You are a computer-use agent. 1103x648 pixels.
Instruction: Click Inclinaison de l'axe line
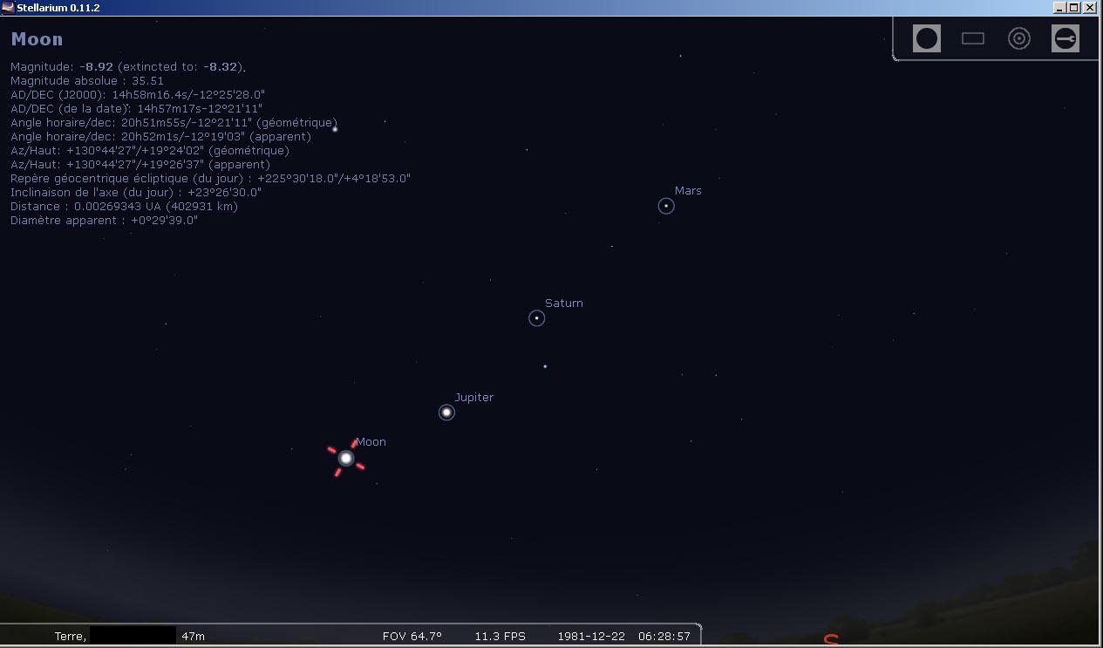point(136,193)
